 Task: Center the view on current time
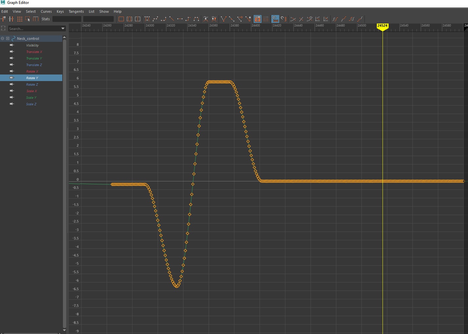(138, 19)
